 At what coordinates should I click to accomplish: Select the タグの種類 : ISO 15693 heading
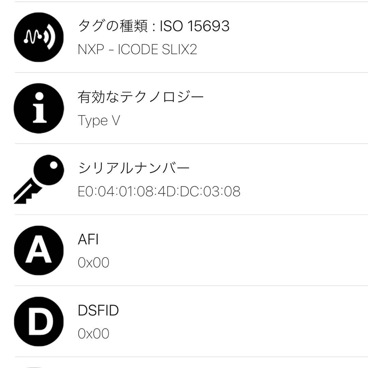click(154, 26)
